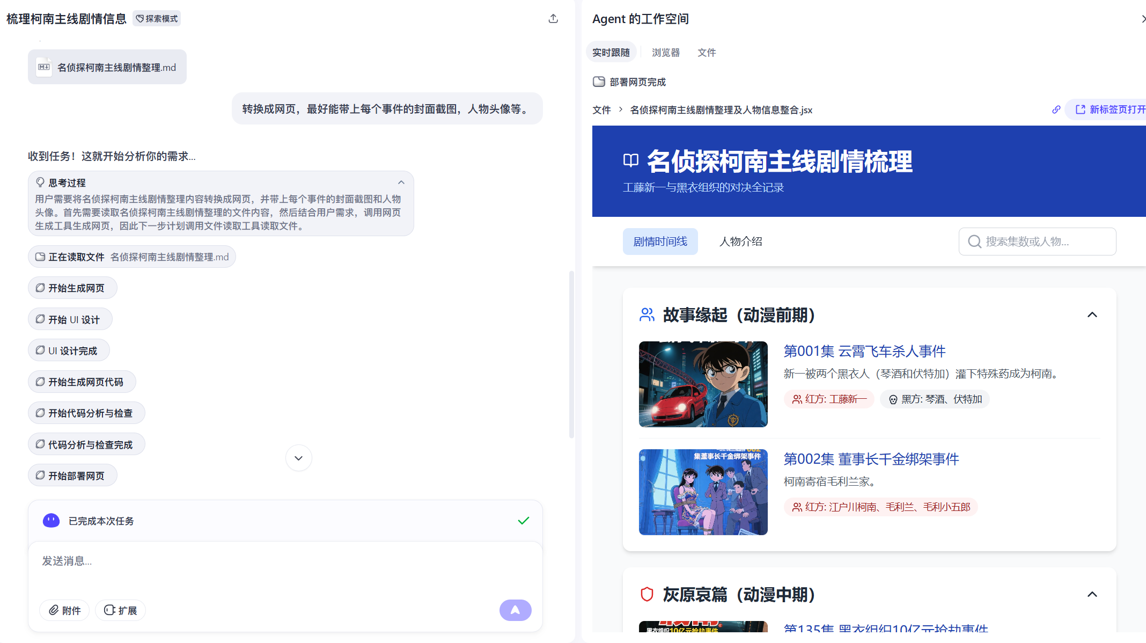Click the 开始 UI 设计 step
The height and width of the screenshot is (643, 1146).
[70, 319]
